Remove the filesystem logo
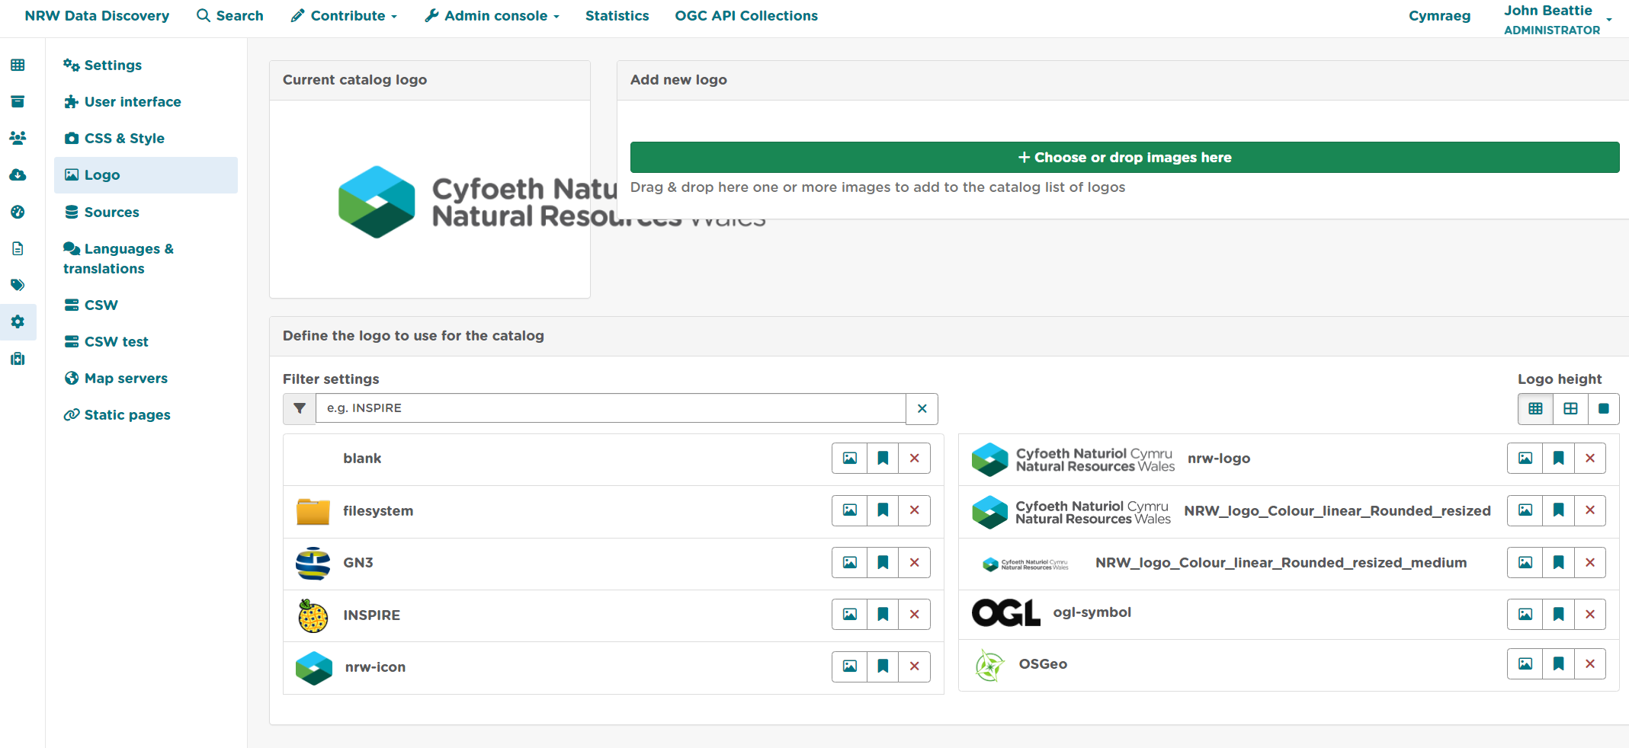 pyautogui.click(x=914, y=510)
